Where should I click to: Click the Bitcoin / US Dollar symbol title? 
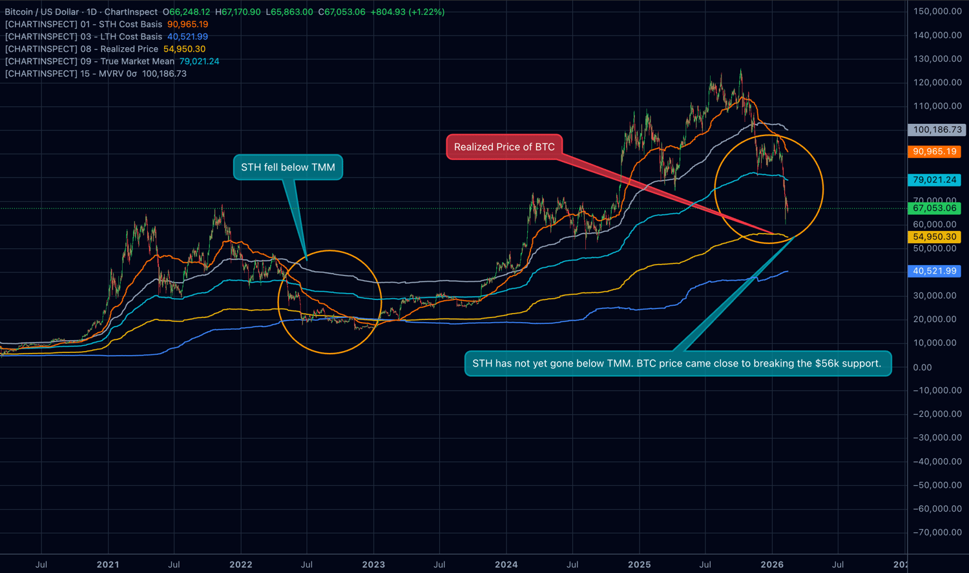coord(42,12)
